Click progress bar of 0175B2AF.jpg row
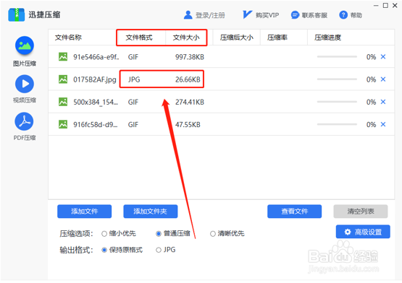402x283 pixels. coord(337,79)
